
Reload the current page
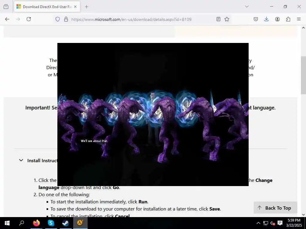click(29, 19)
